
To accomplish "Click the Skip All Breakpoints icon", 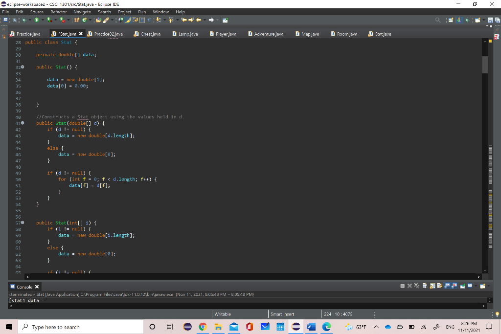I will (14, 20).
